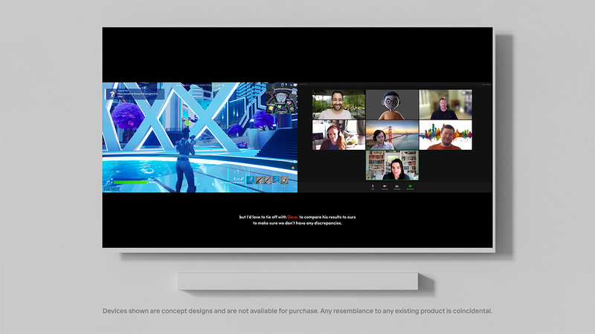Select red-haired woman with headphones video tile
The height and width of the screenshot is (334, 595).
[x=338, y=135]
